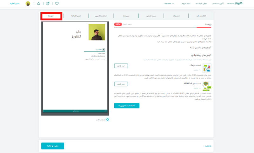Switch to the اطلاعات تکمیلی tab
This screenshot has width=254, height=153.
101,16
